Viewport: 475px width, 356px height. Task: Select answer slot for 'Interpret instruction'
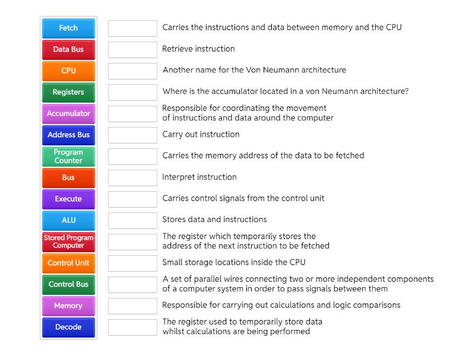point(132,178)
